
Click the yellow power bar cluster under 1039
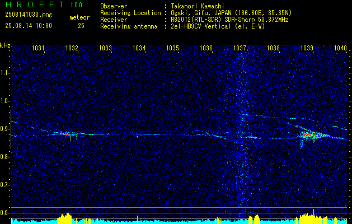[x=312, y=217]
